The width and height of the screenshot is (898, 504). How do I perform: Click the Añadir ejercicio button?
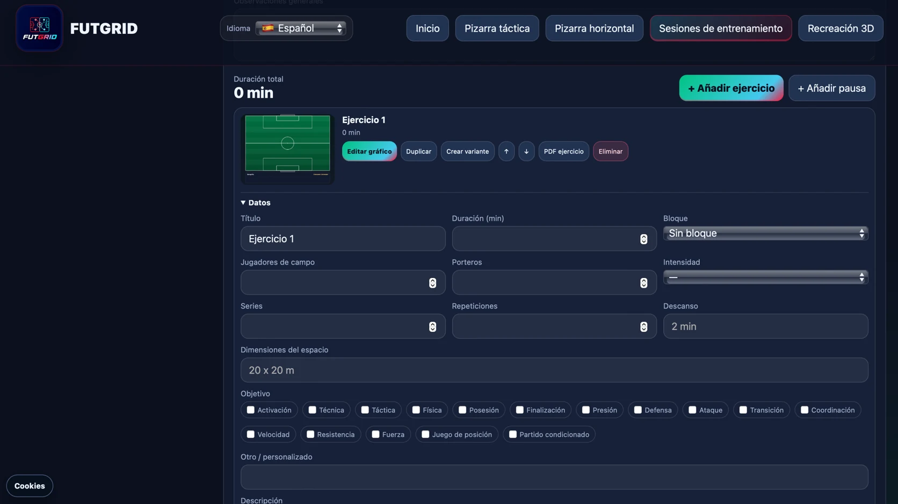[x=731, y=88]
